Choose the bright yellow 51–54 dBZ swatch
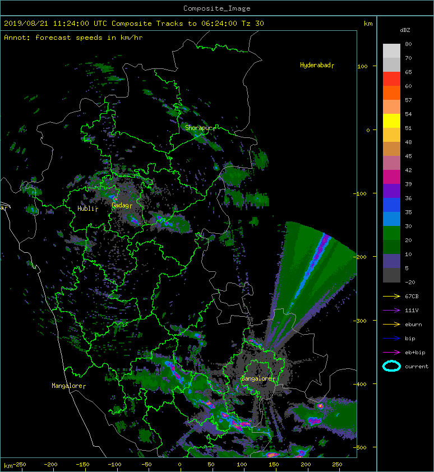The width and height of the screenshot is (434, 472). [x=391, y=121]
